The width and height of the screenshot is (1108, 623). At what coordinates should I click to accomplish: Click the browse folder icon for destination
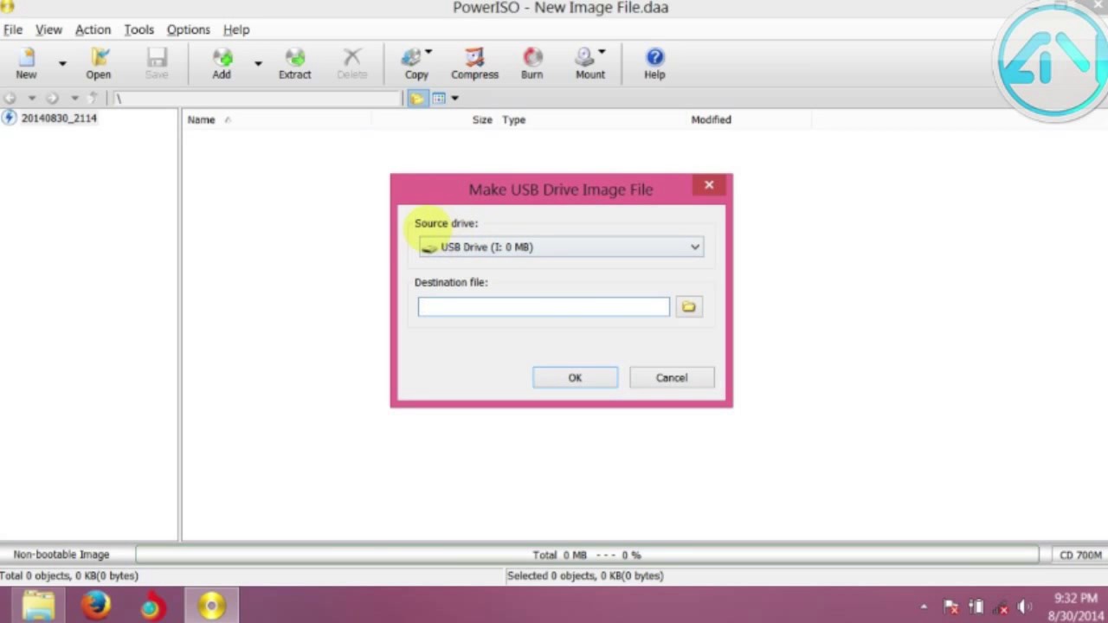pyautogui.click(x=689, y=306)
